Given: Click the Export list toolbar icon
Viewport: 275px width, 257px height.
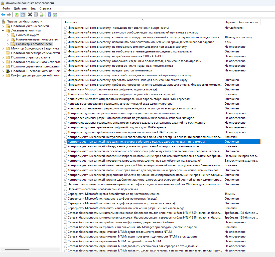Looking at the screenshot, I should (x=42, y=14).
